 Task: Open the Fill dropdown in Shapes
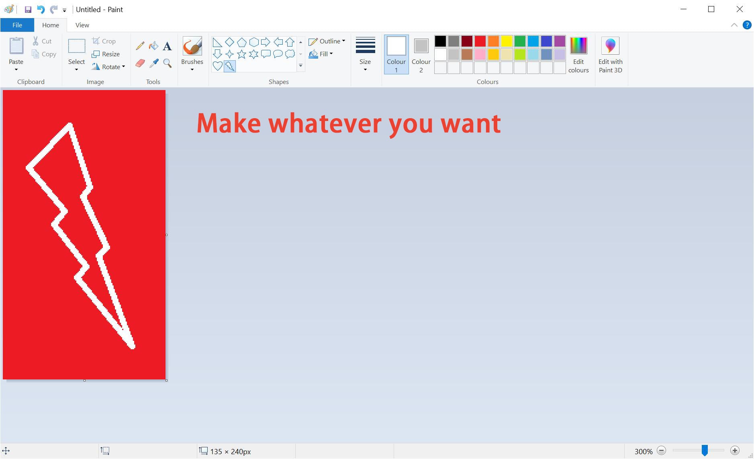point(321,54)
